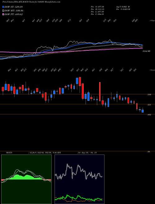
Task: Select the DOW PT value text
Action: pyautogui.click(x=19, y=14)
